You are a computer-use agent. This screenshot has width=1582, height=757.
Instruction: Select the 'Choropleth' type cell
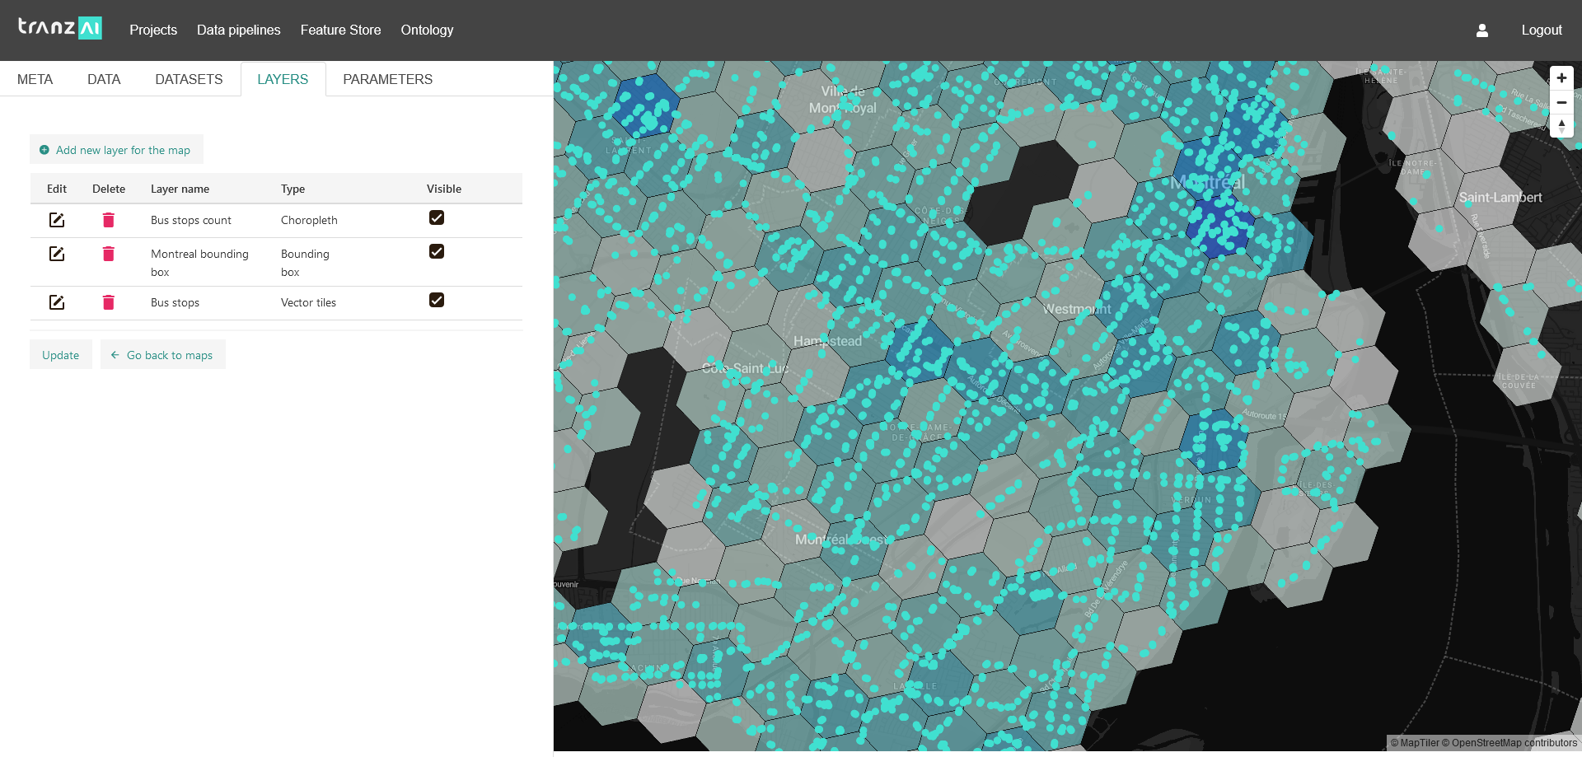(x=309, y=220)
